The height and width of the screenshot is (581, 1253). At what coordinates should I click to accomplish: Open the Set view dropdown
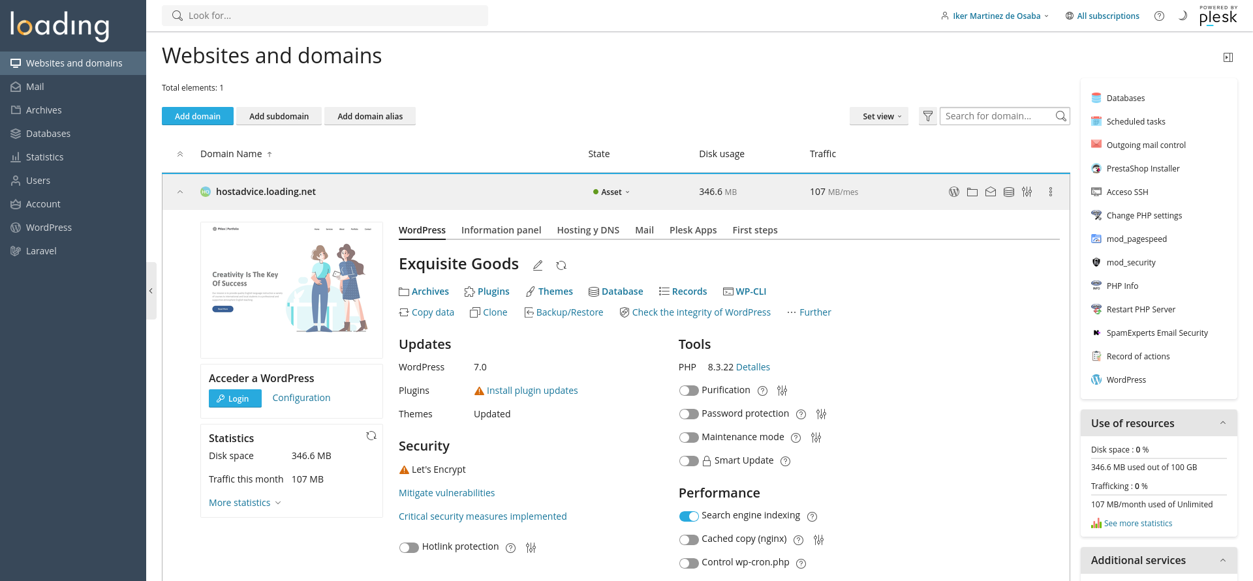[x=879, y=116]
